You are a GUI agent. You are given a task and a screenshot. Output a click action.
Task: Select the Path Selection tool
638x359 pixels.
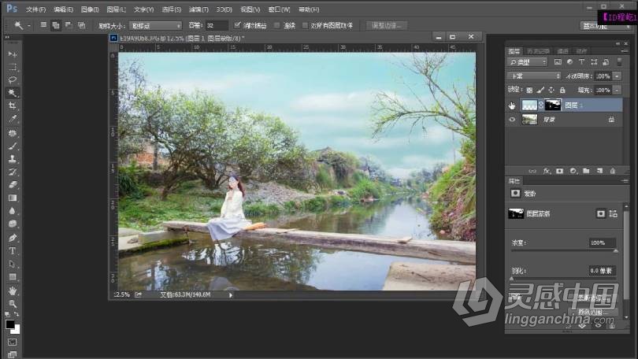pyautogui.click(x=12, y=264)
